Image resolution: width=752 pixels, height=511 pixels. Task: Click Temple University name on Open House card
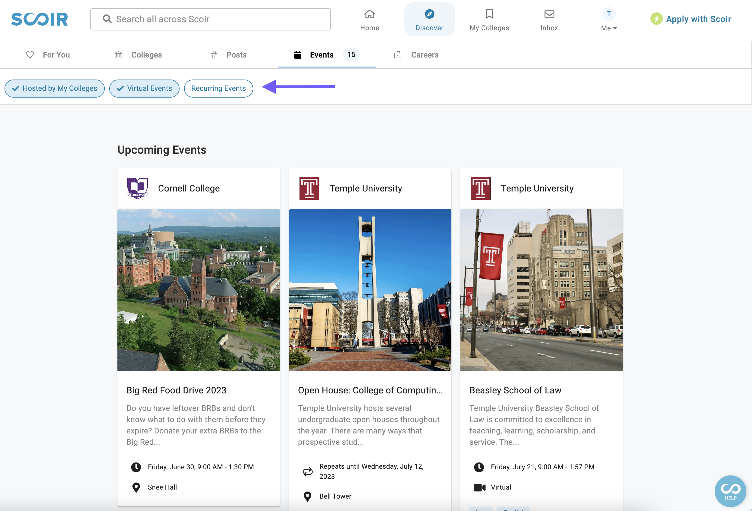pyautogui.click(x=366, y=188)
